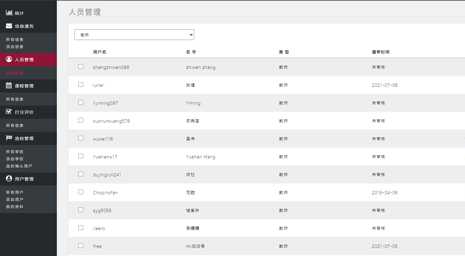
Task: Click the name 桂紫琳
Action: click(x=193, y=211)
